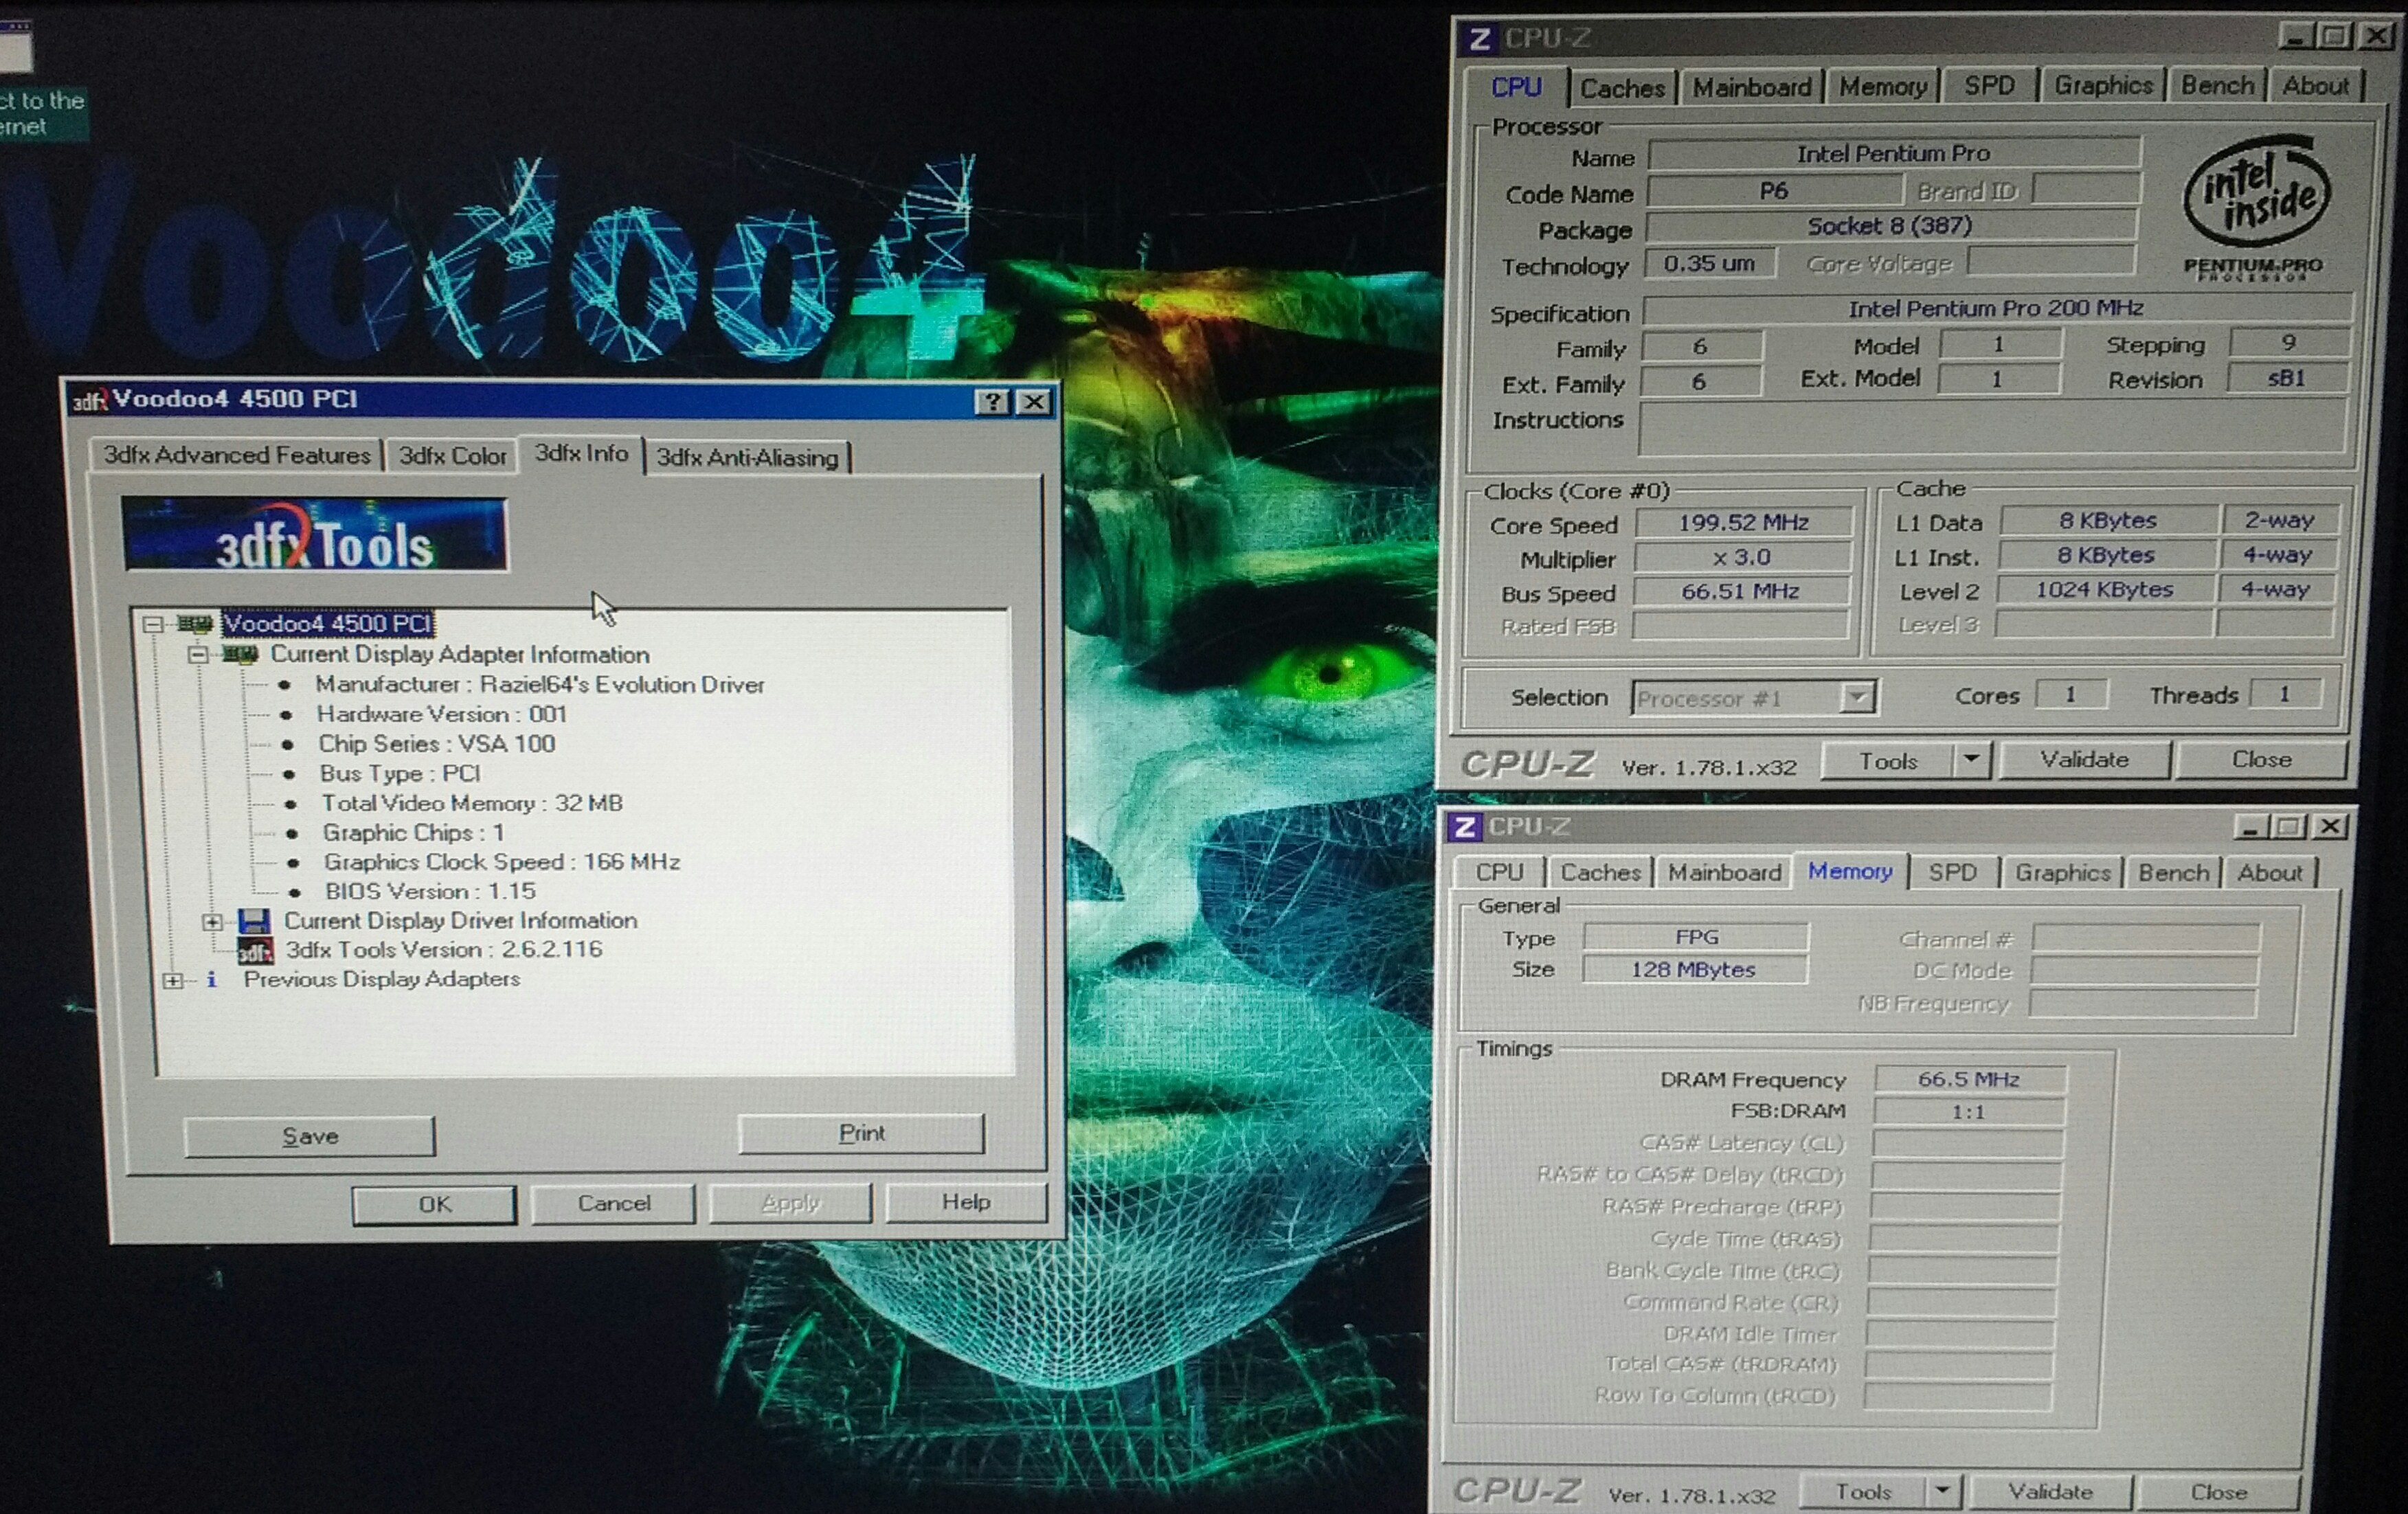Select CPU tab in upper CPU-Z window
This screenshot has height=1514, width=2408.
pos(1516,87)
